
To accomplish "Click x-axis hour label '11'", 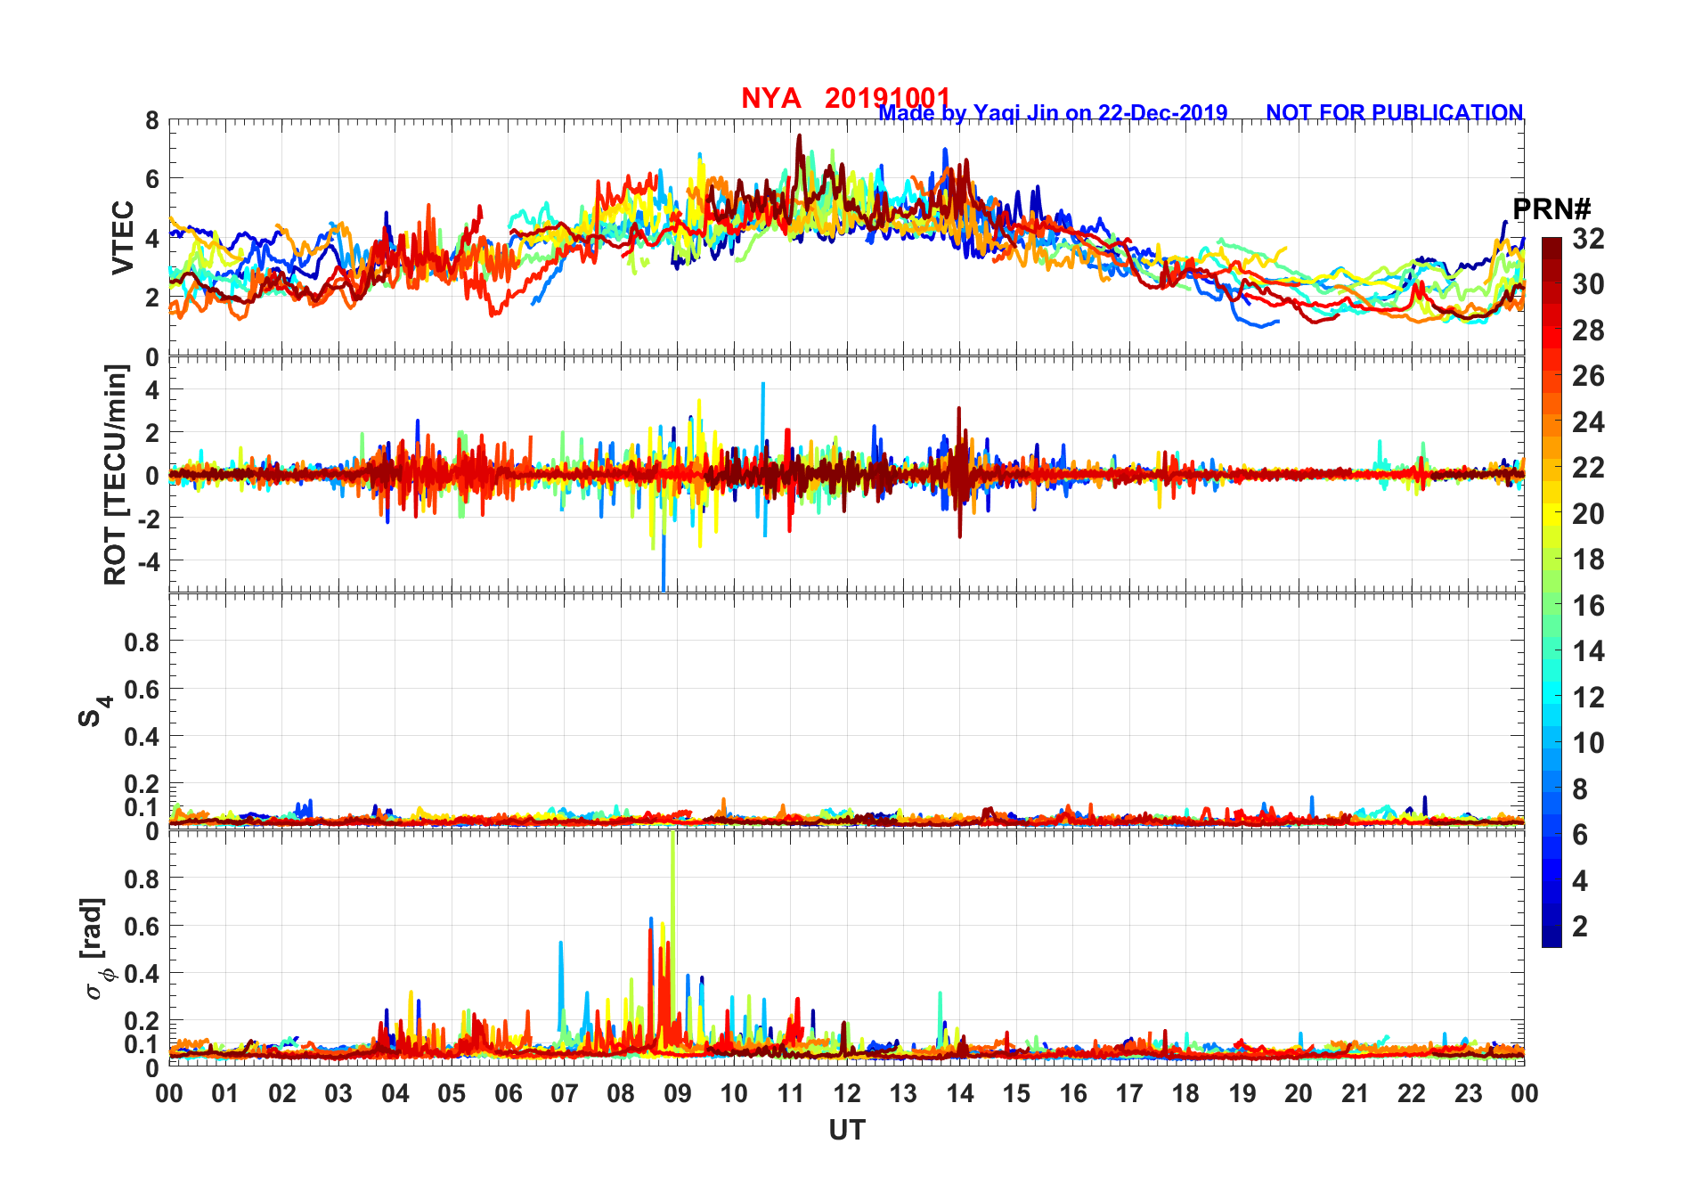I will [790, 1093].
